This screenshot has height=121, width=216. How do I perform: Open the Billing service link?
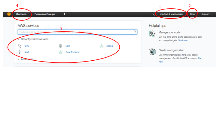pyautogui.click(x=110, y=46)
